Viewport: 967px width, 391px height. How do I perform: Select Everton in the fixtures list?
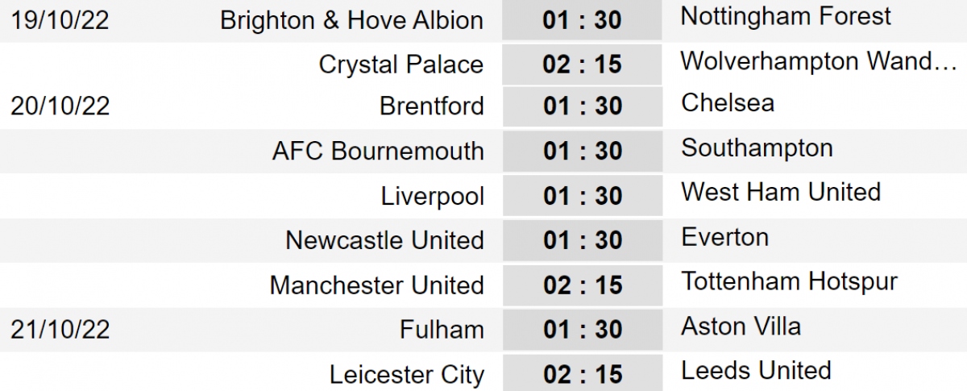coord(724,237)
